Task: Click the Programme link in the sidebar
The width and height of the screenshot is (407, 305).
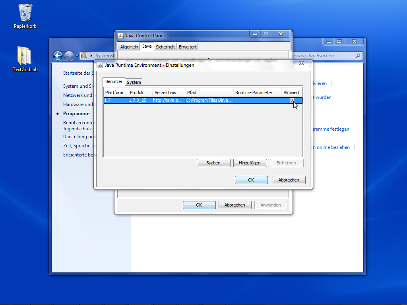Action: tap(76, 114)
